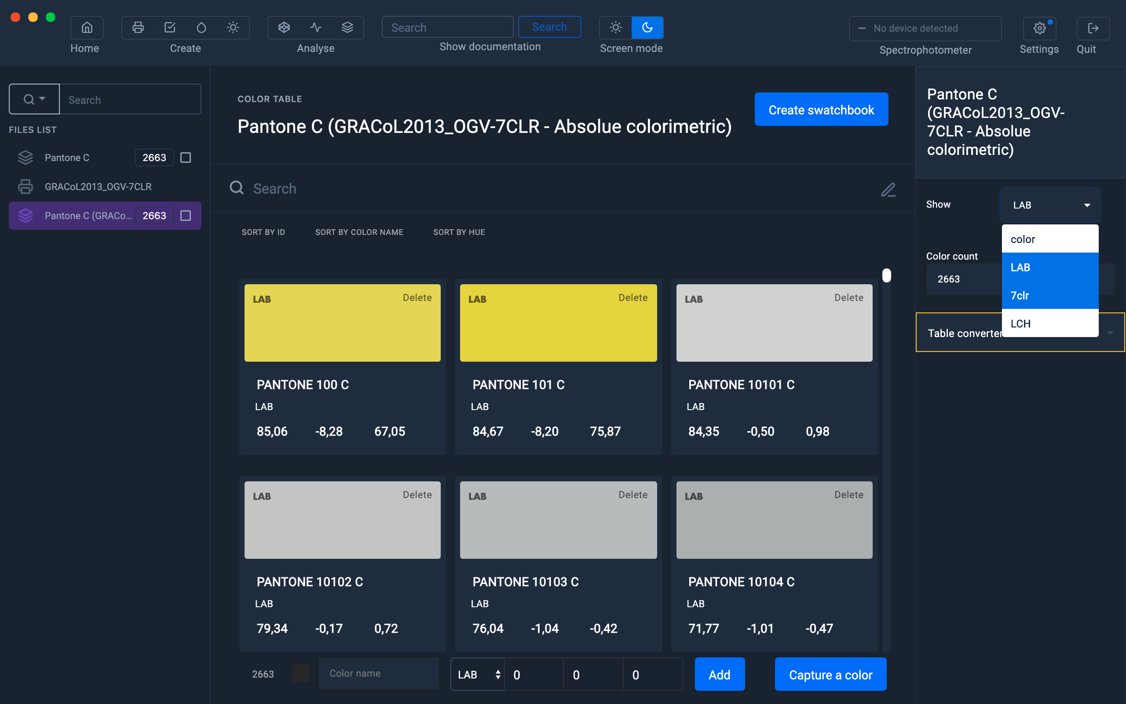Select GRACoL2013_OGV-7CLR in files list
The width and height of the screenshot is (1126, 704).
click(x=105, y=187)
